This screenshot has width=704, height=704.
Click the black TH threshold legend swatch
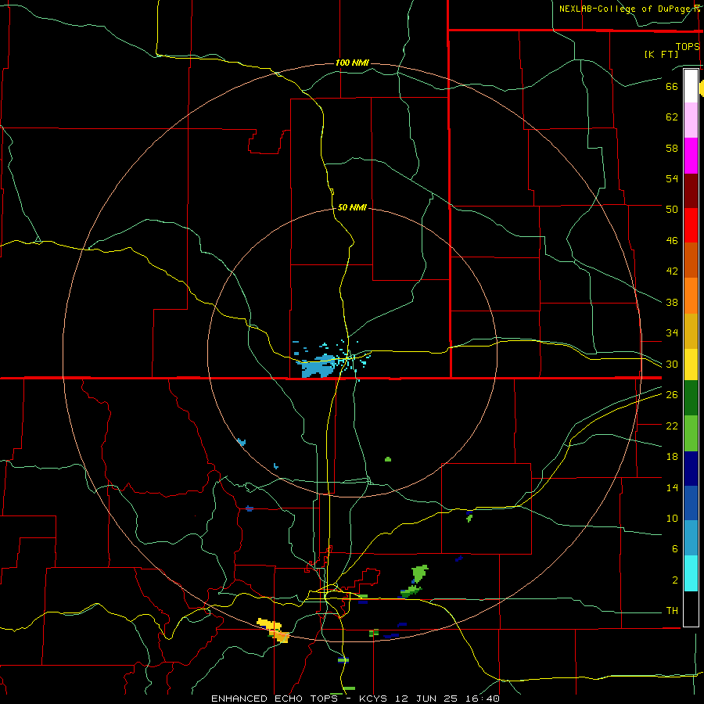[691, 609]
